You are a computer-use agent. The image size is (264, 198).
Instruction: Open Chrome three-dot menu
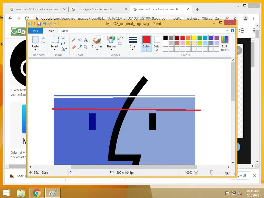tap(254, 18)
